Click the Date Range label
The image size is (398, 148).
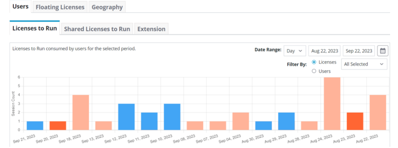pyautogui.click(x=268, y=50)
